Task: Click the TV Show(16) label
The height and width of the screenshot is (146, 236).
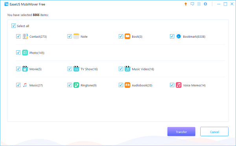Action: click(x=89, y=69)
